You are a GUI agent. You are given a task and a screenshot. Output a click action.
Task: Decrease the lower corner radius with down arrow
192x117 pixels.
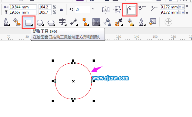180,12
